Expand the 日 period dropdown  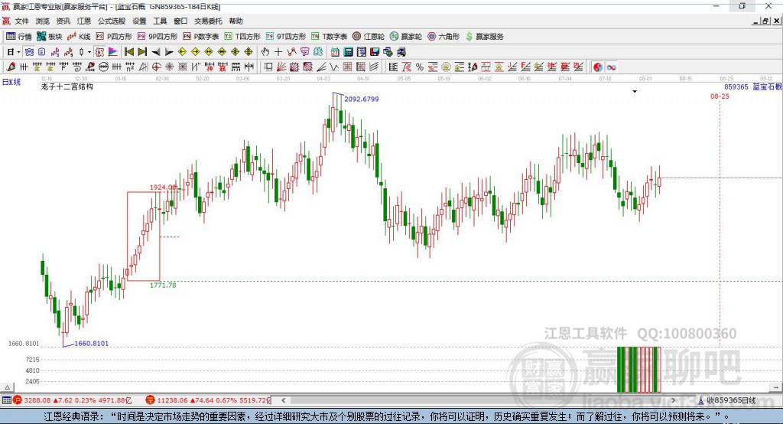pos(18,52)
